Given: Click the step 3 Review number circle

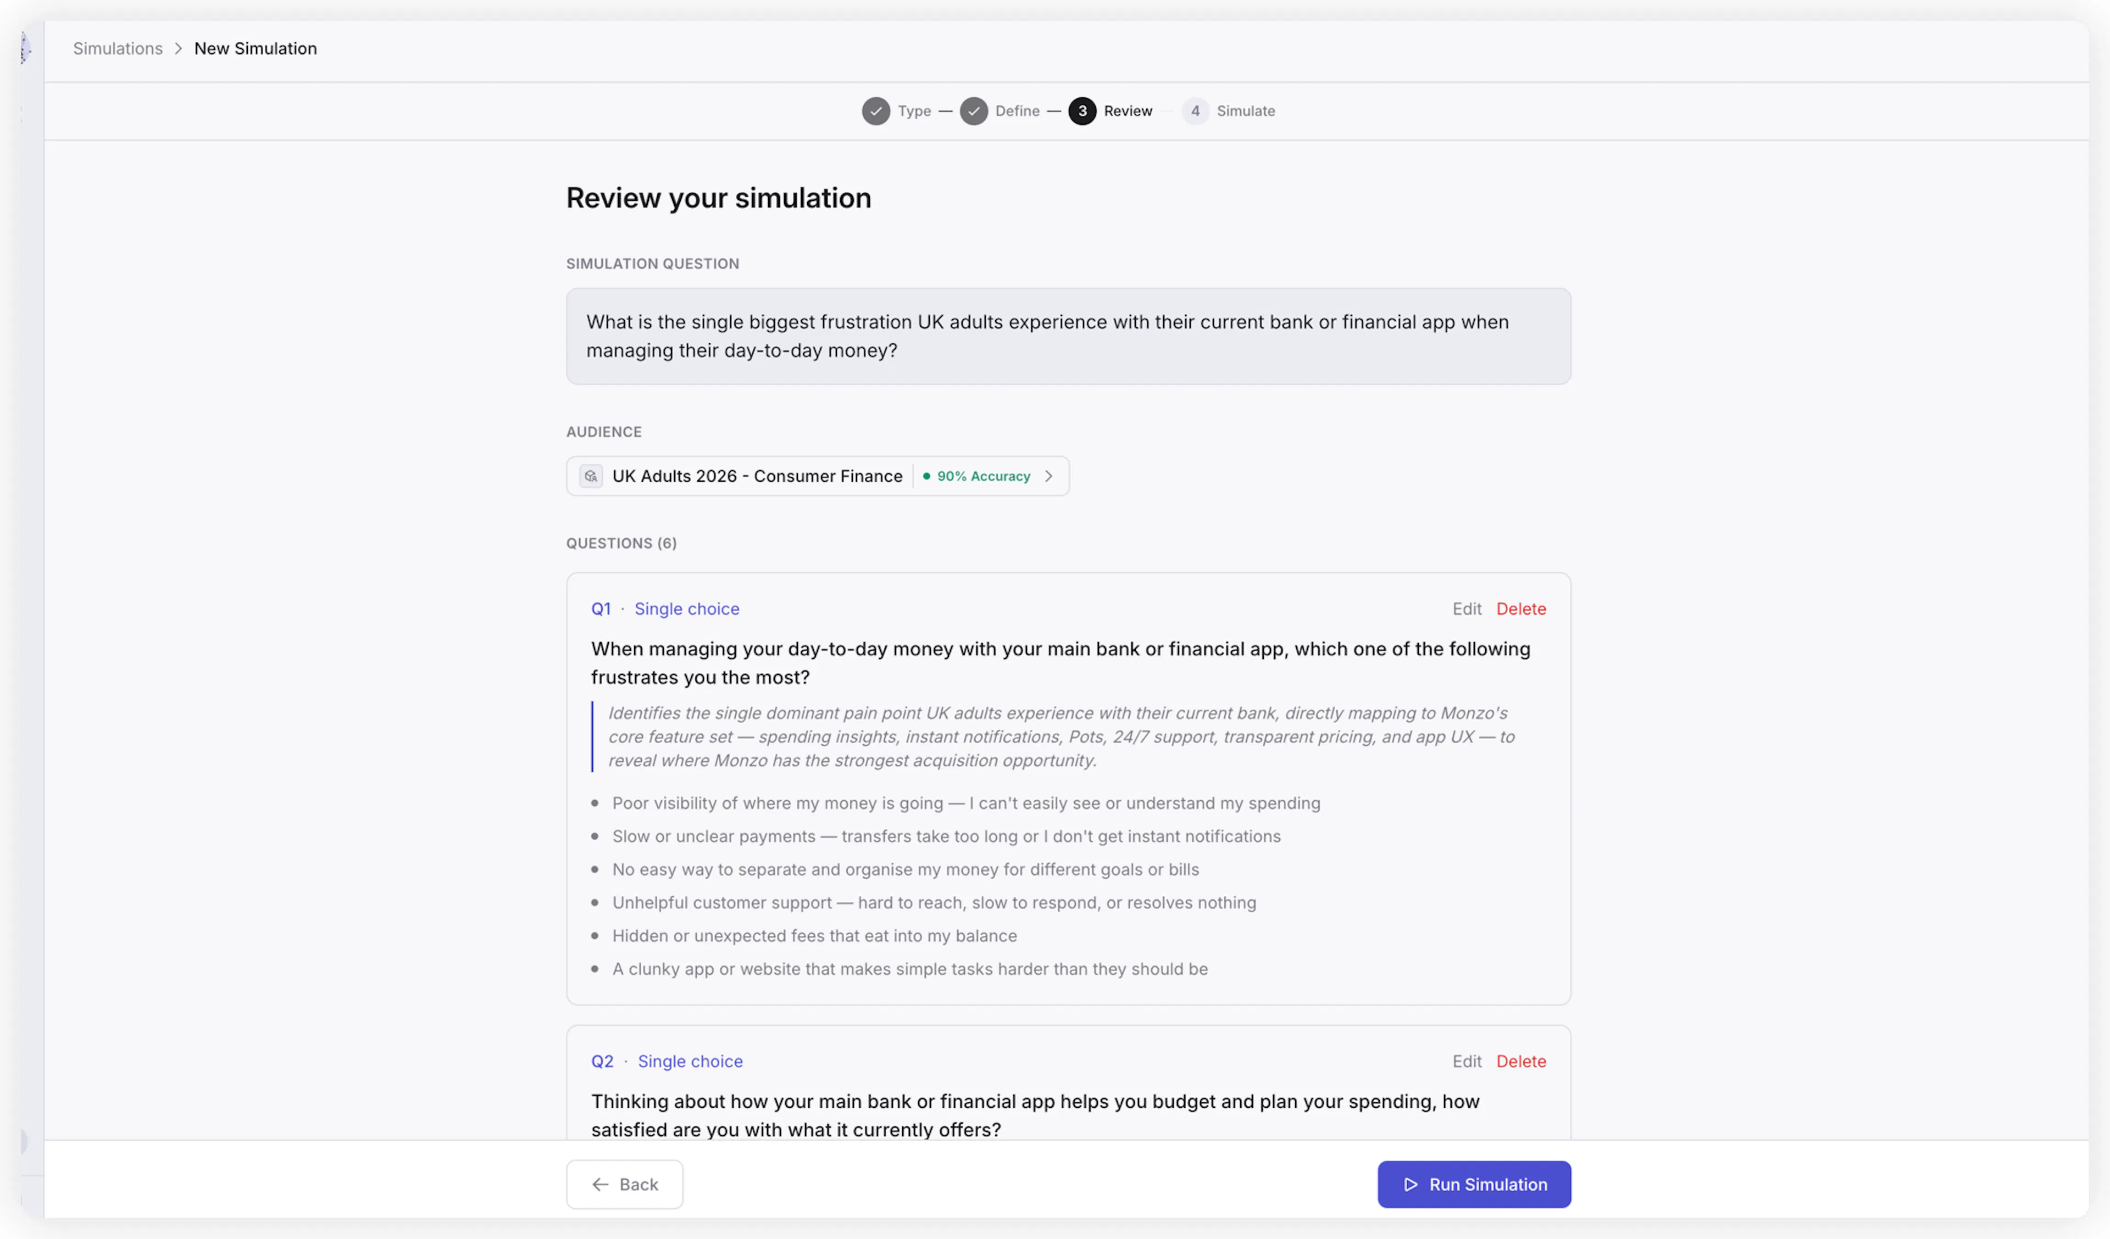Looking at the screenshot, I should pyautogui.click(x=1082, y=111).
